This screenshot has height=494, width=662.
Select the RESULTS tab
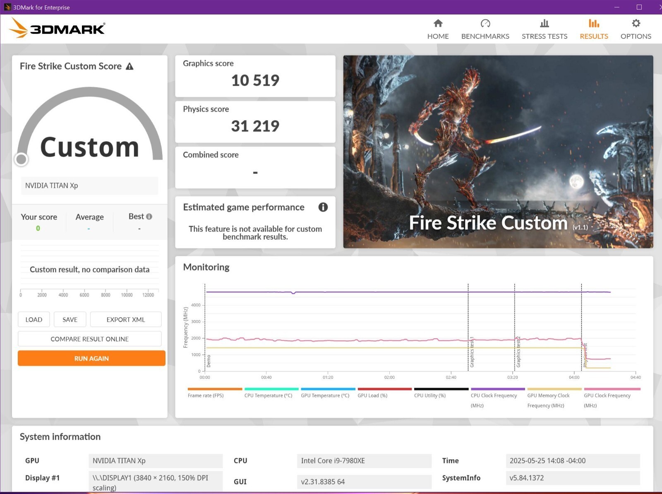594,29
